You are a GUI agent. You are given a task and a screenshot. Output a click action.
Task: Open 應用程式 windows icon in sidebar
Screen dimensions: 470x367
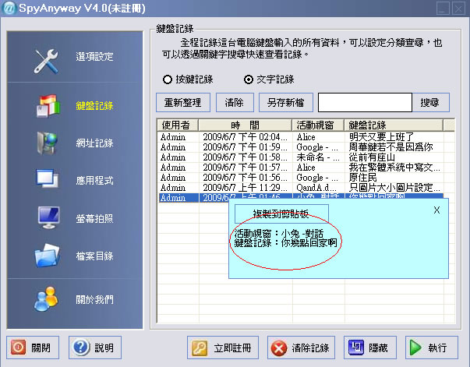click(x=48, y=180)
